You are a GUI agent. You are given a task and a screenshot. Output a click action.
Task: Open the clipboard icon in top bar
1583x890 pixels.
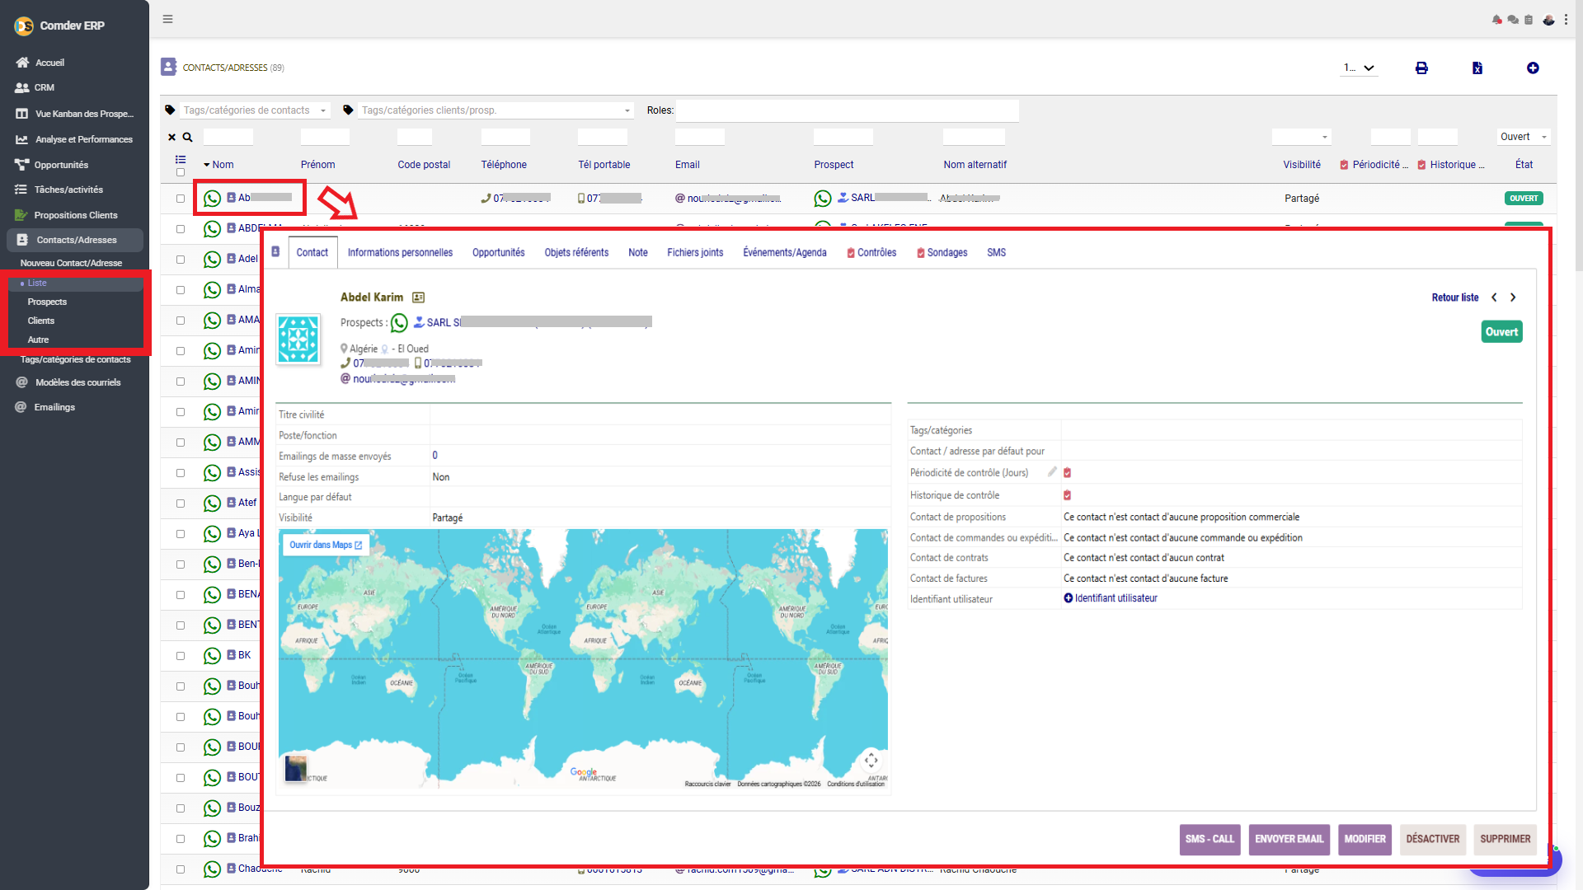[1529, 20]
